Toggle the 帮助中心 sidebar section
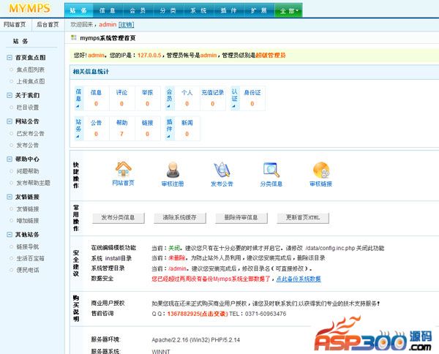 10,159
